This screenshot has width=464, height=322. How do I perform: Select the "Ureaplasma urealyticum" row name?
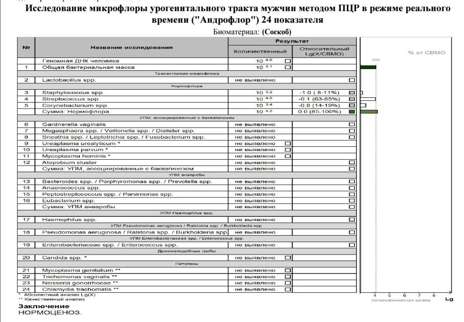(x=81, y=143)
